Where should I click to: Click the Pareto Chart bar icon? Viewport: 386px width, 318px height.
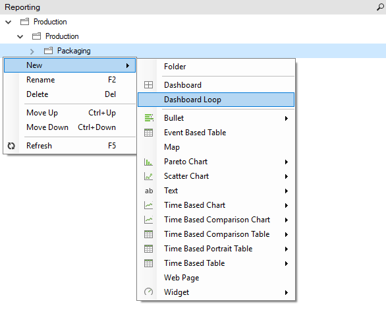pos(148,162)
